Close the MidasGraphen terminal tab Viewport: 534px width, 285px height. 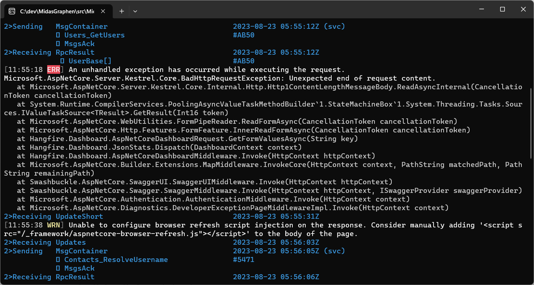(103, 11)
